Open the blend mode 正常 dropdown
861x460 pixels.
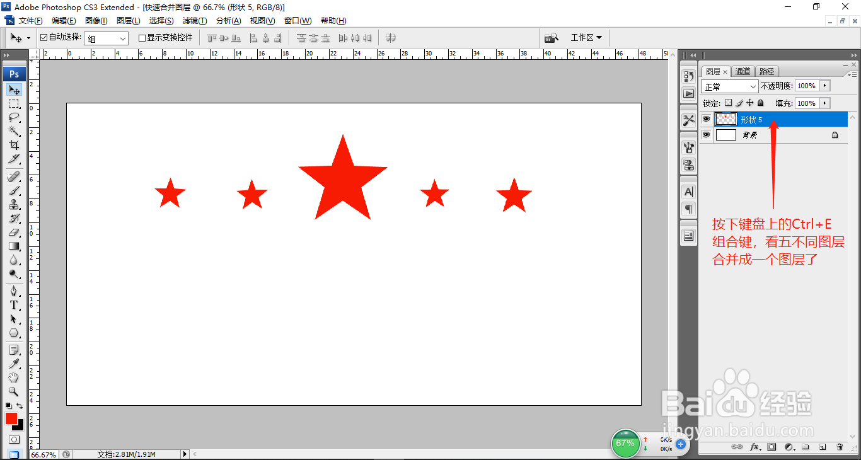click(x=730, y=86)
